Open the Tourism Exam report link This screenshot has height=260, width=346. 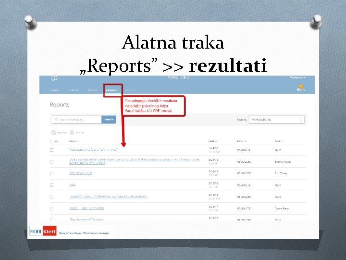pos(108,196)
